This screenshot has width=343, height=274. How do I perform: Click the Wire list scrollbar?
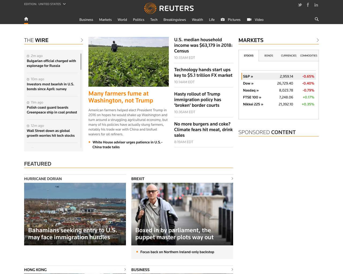pos(81,62)
